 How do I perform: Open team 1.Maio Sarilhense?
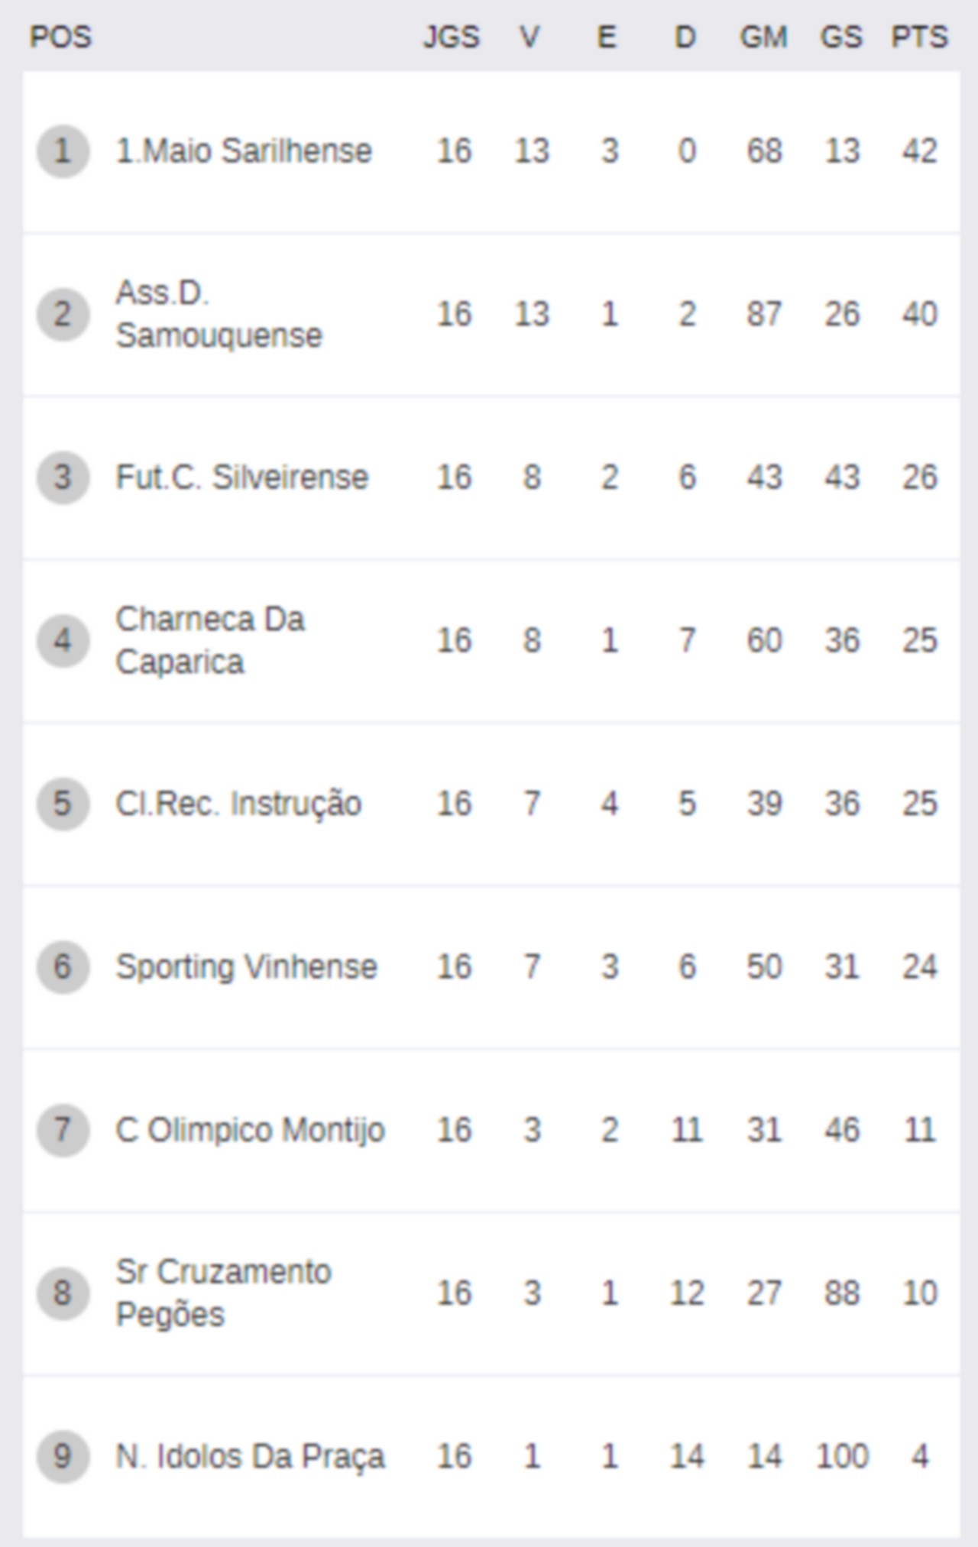(244, 151)
